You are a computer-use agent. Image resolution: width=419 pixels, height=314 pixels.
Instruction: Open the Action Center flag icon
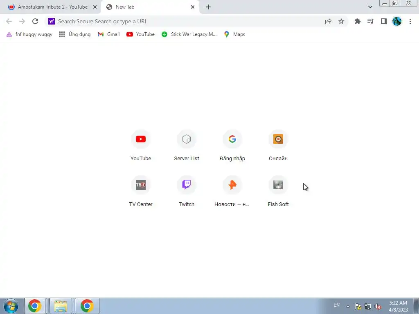(358, 306)
